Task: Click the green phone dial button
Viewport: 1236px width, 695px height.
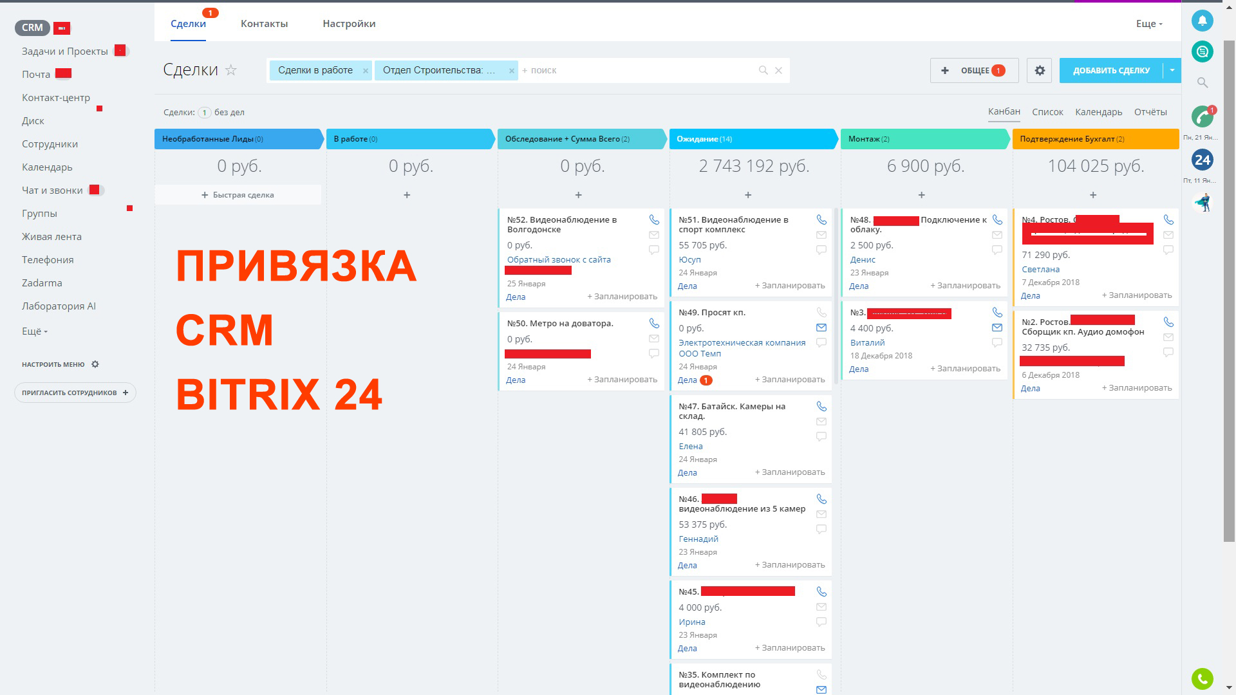Action: click(x=1202, y=678)
